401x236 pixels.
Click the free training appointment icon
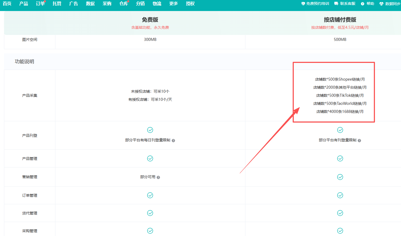point(303,4)
